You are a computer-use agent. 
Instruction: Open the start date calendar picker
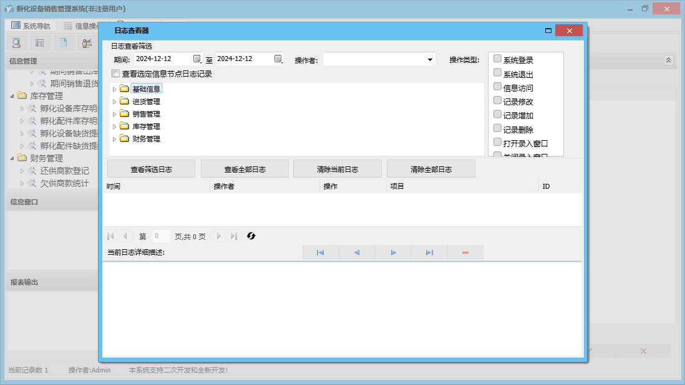(197, 59)
